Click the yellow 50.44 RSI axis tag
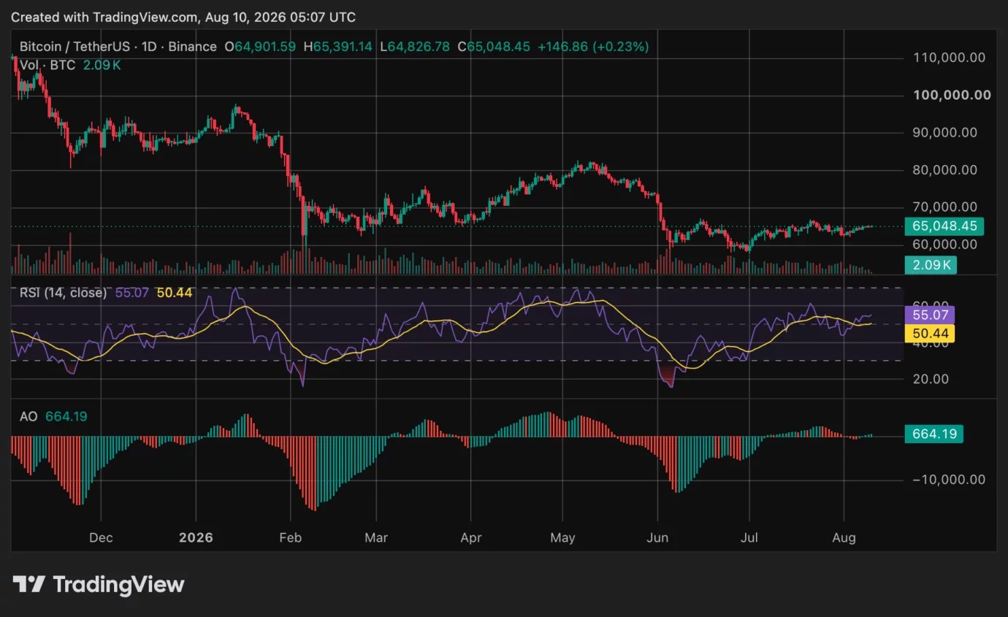The height and width of the screenshot is (617, 1008). pos(929,334)
